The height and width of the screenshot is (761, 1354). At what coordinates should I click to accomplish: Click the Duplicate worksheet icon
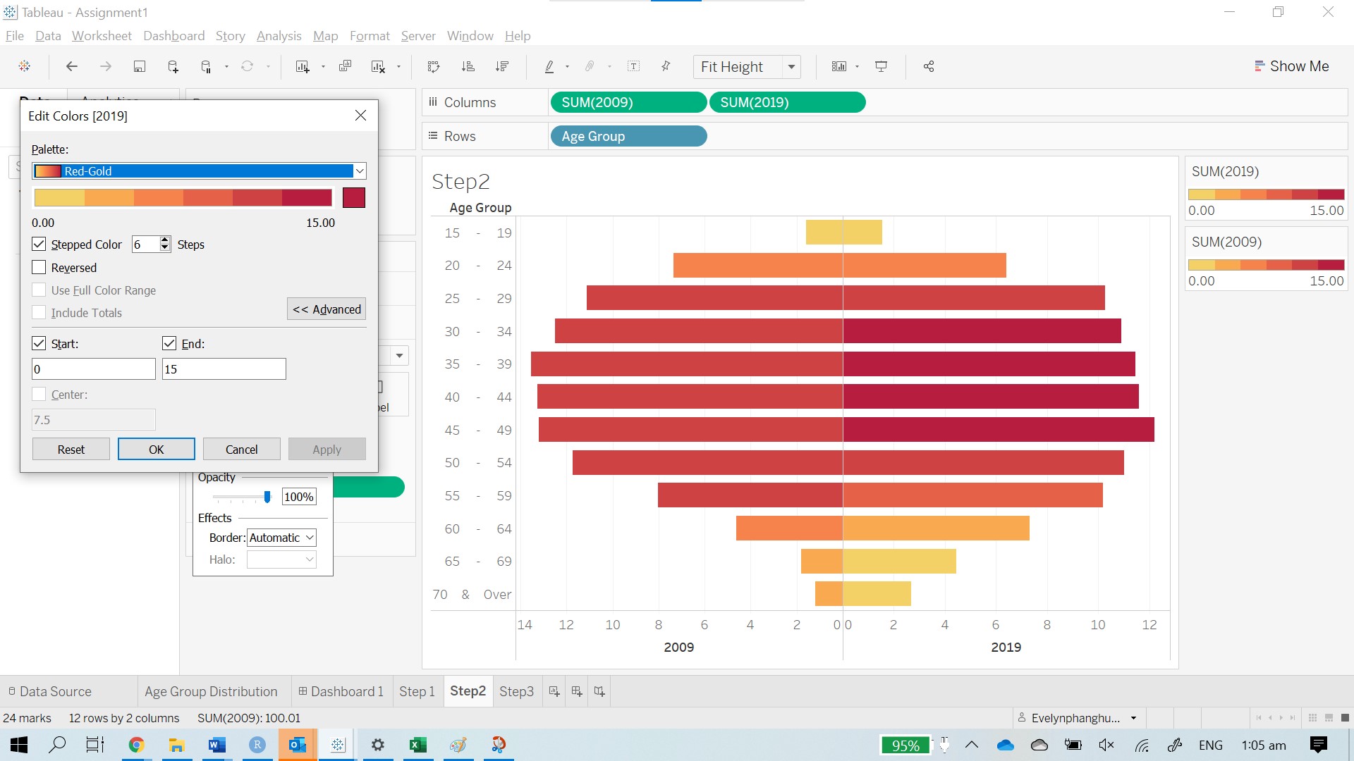click(x=345, y=66)
